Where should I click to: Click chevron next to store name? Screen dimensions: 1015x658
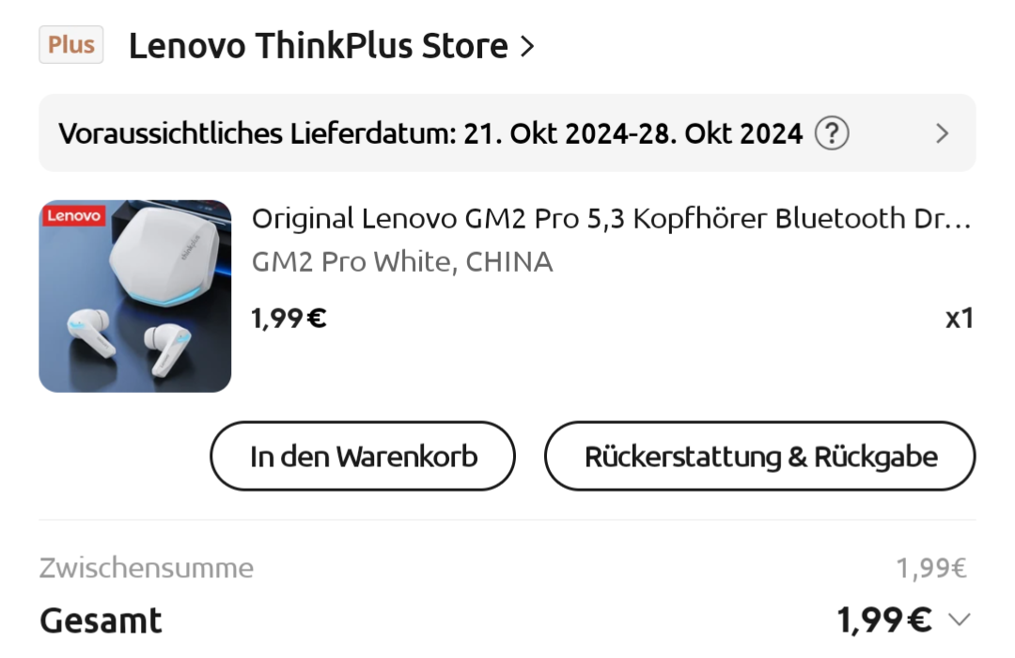click(x=527, y=46)
